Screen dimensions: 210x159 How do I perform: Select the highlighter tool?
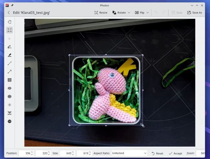(10, 55)
